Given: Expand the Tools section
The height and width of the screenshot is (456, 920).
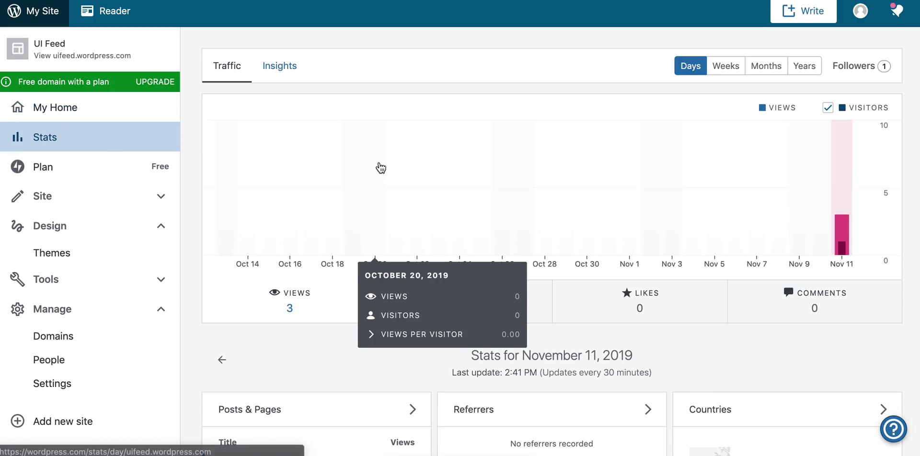Looking at the screenshot, I should (161, 279).
